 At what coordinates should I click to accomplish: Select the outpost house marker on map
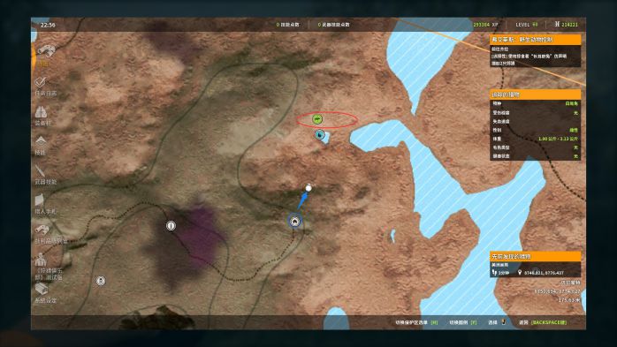pos(294,222)
